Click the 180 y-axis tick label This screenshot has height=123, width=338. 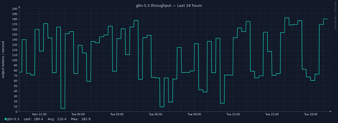point(15,19)
